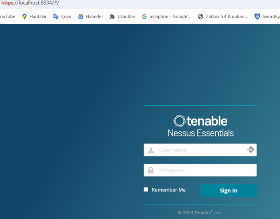Open the YouTube bookmark
This screenshot has width=280, height=219.
(7, 17)
